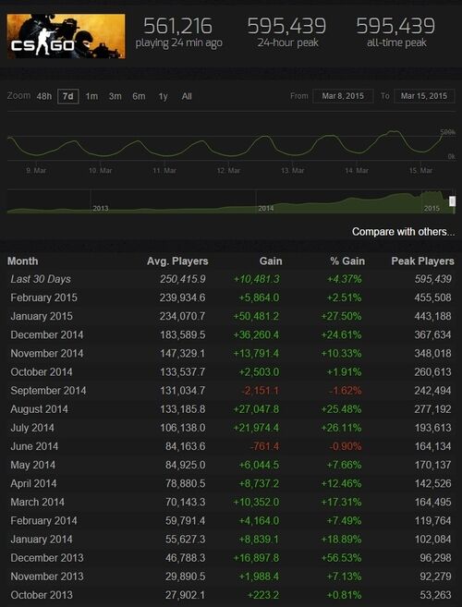Viewport: 462px width, 607px height.
Task: Click the 183,589.5 average players value
Action: coord(183,334)
